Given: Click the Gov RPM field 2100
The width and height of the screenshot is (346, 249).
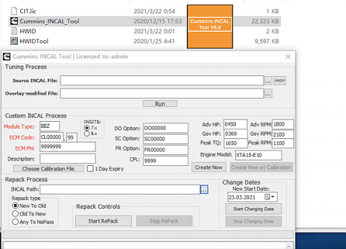Looking at the screenshot, I should 283,134.
